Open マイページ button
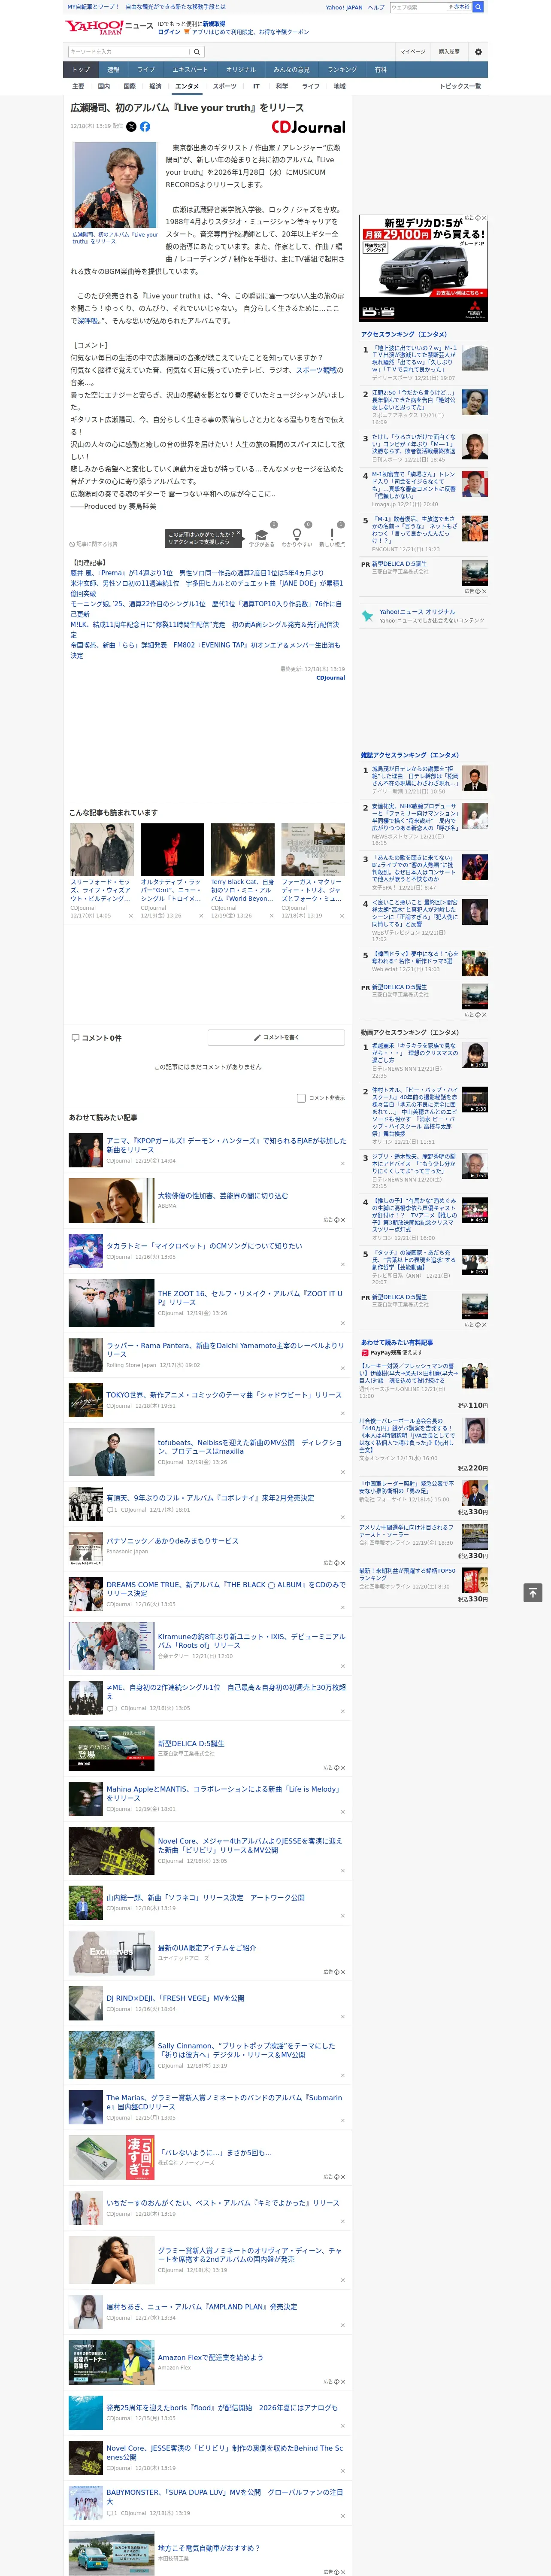551x2576 pixels. [413, 52]
